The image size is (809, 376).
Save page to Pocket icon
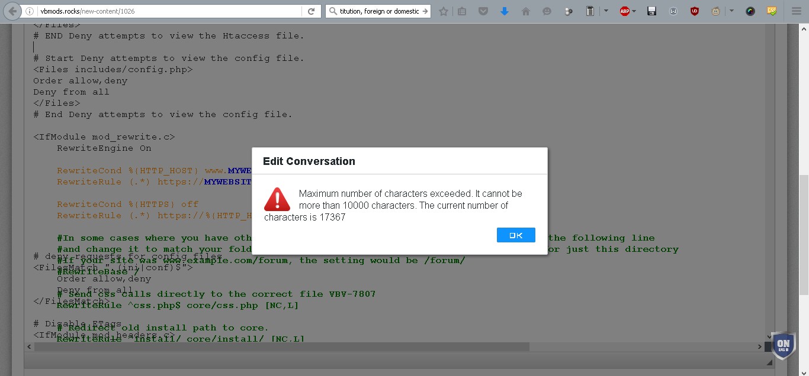point(483,11)
